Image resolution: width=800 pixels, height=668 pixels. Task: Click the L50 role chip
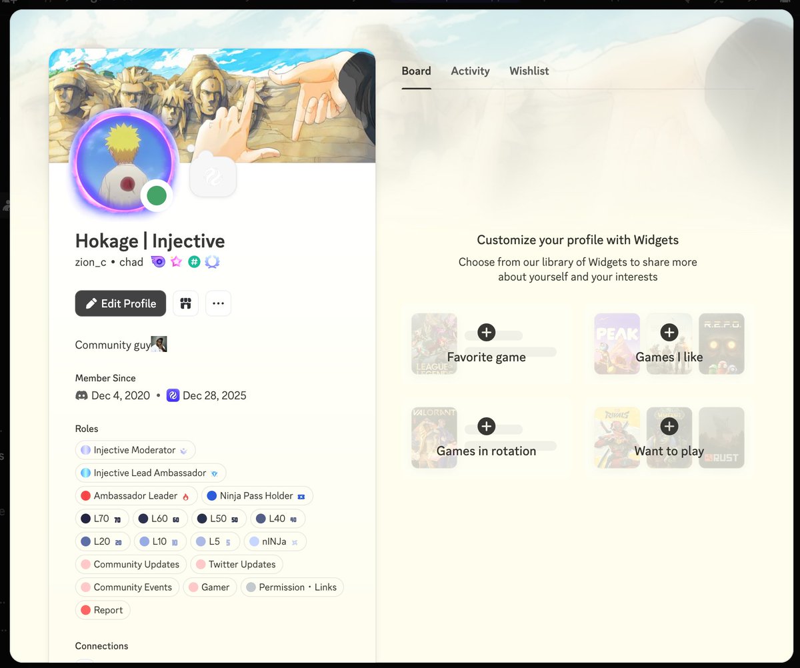tap(219, 519)
